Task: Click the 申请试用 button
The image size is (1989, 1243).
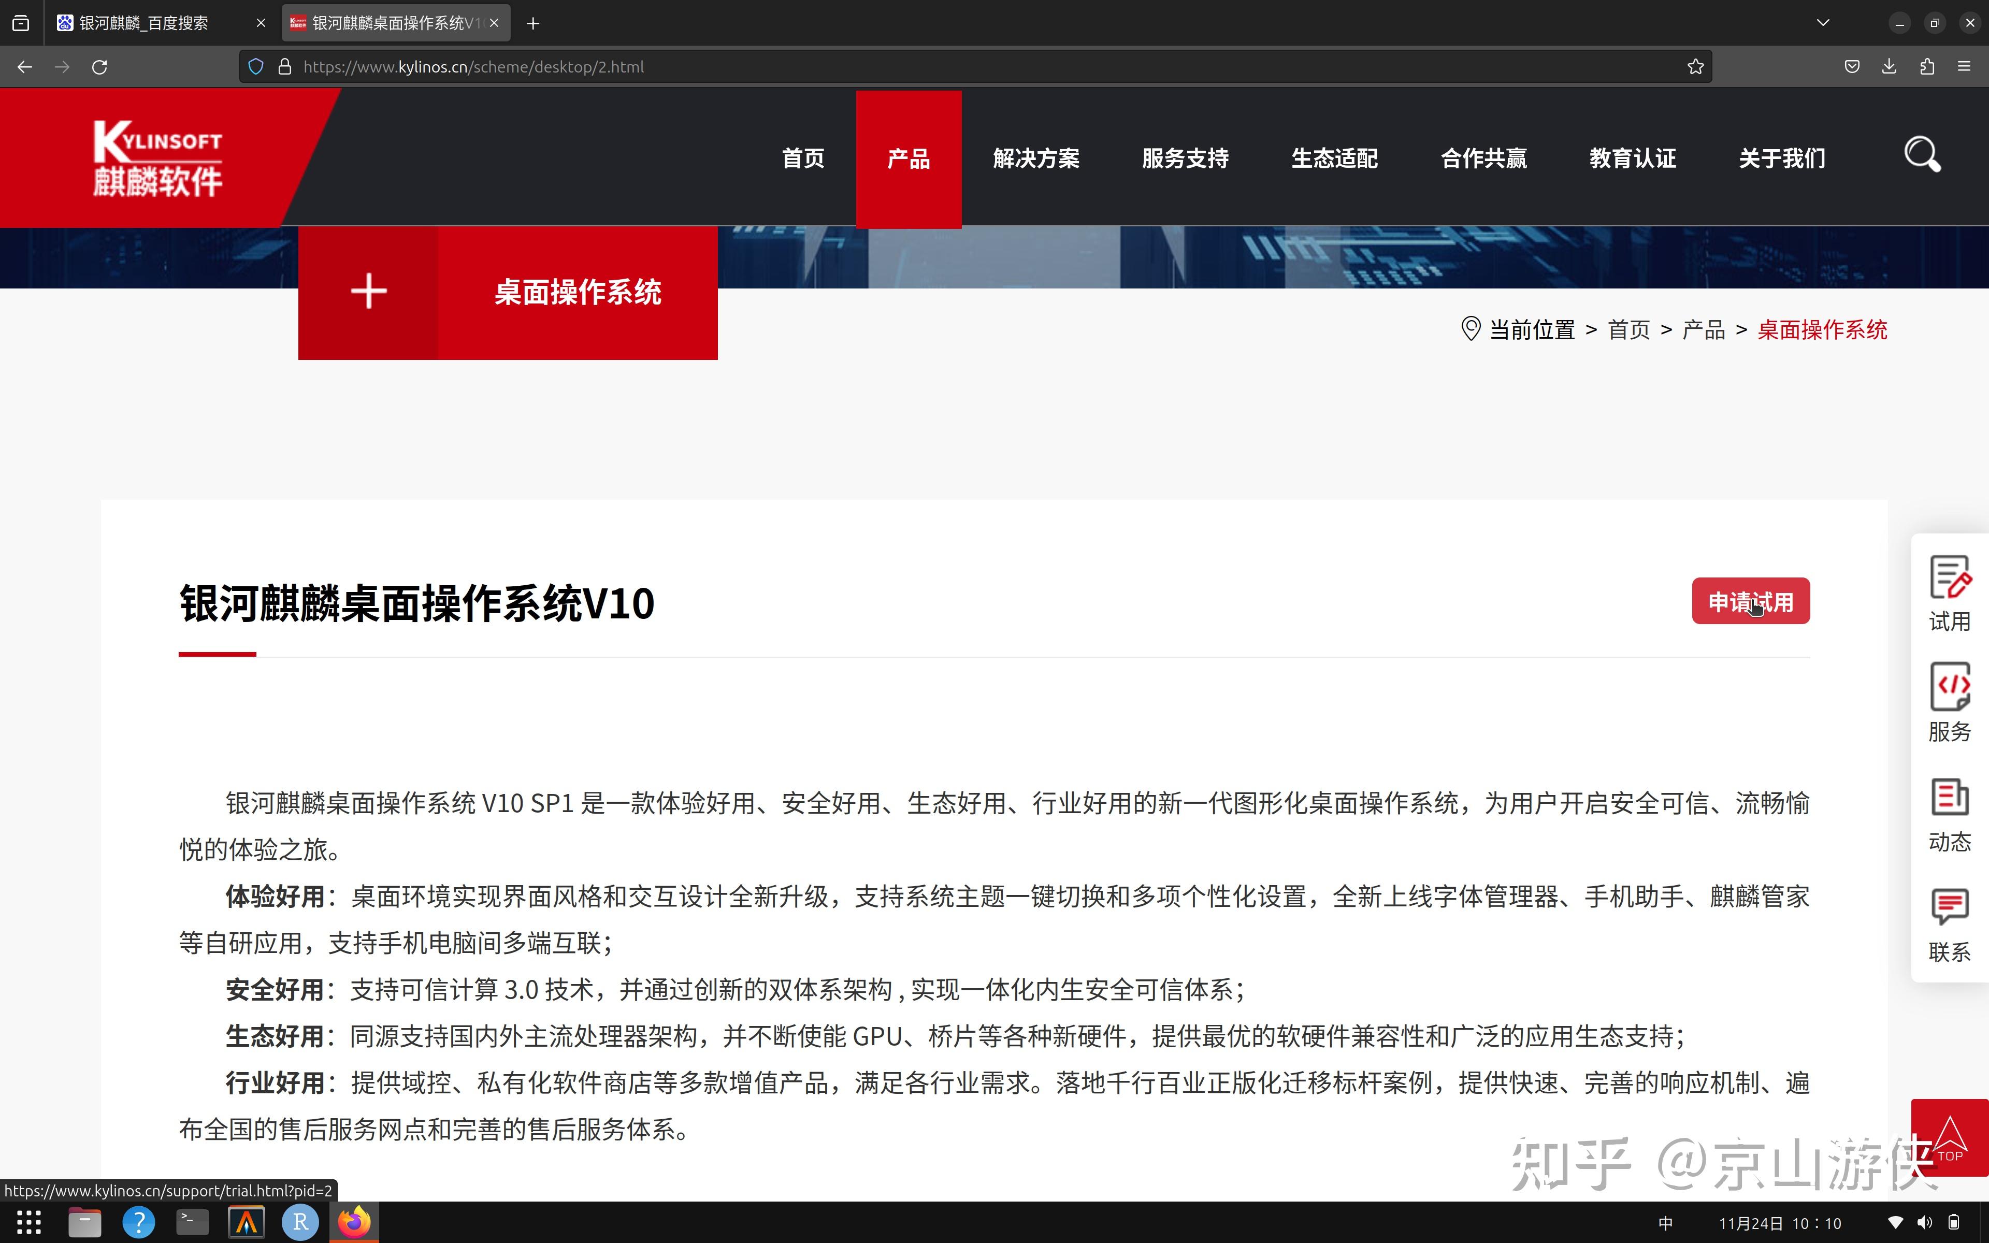Action: tap(1751, 601)
